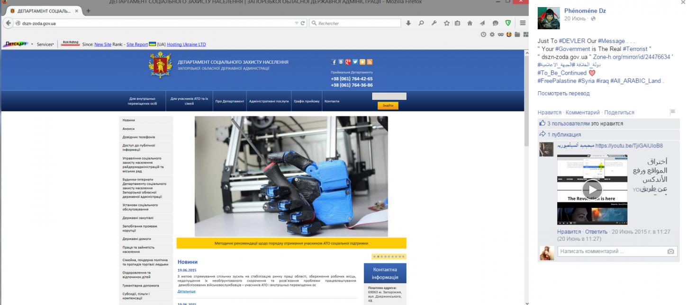Open the site's VK social icon
Viewport: 687px width, 305px height.
(x=341, y=62)
